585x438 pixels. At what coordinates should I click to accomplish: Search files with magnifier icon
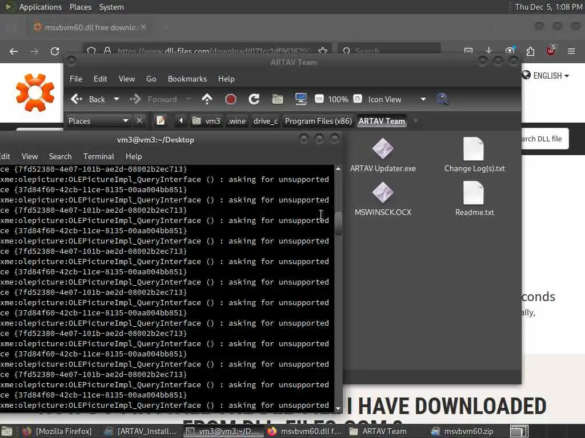coord(442,99)
